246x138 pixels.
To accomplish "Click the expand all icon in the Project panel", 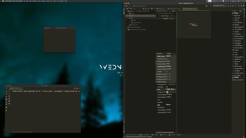I will click(x=146, y=8).
